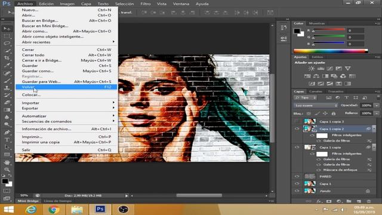
Task: Open Internet Explorer from taskbar
Action: click(x=31, y=210)
